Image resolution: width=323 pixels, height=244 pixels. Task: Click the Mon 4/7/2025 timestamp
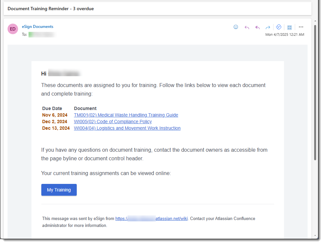(284, 34)
